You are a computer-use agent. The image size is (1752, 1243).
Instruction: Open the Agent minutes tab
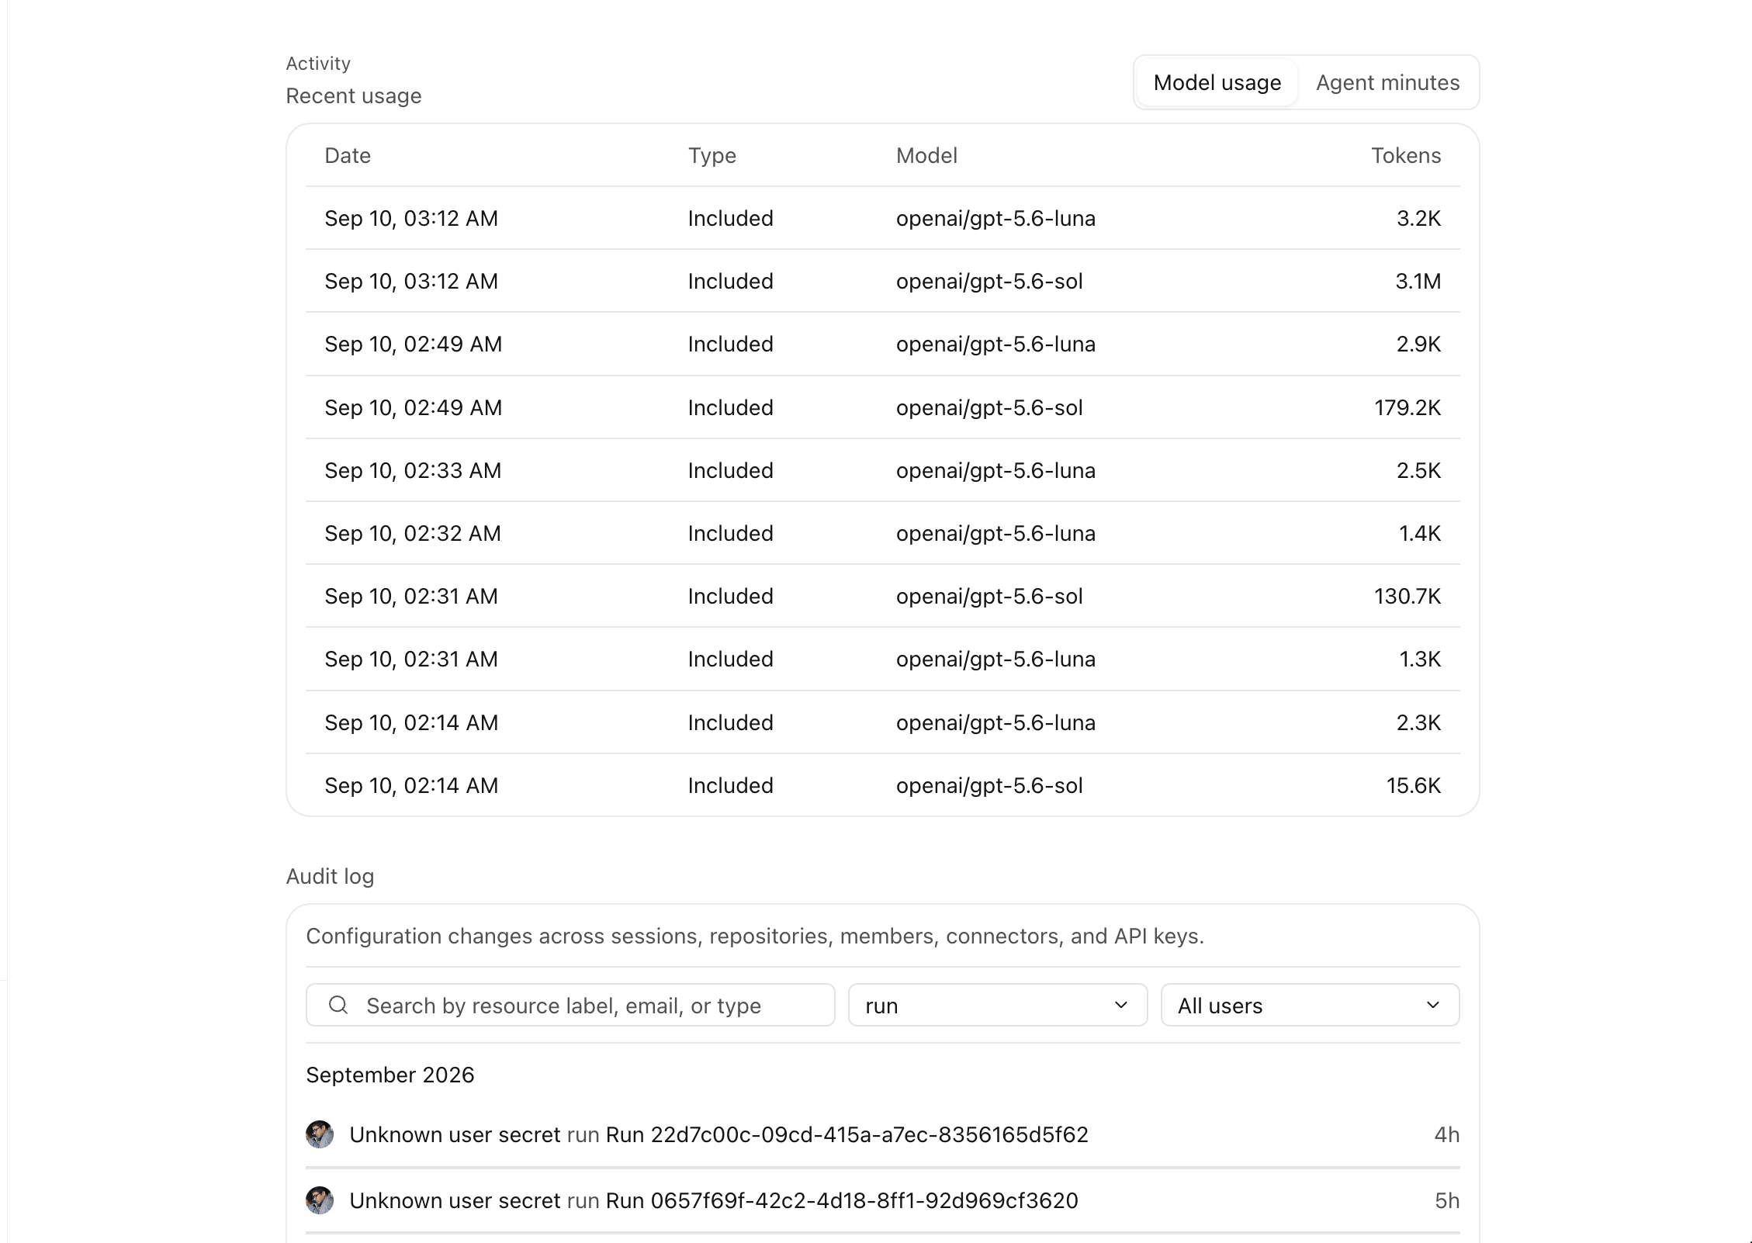(x=1387, y=82)
